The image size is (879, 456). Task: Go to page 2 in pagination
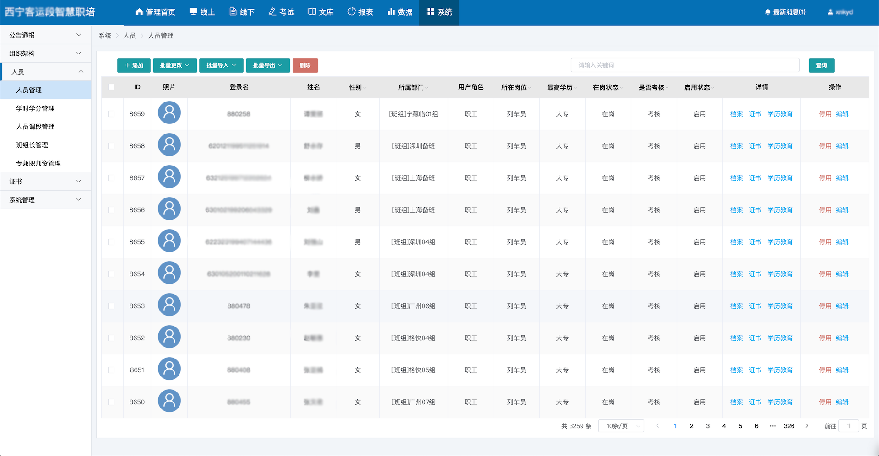point(691,426)
